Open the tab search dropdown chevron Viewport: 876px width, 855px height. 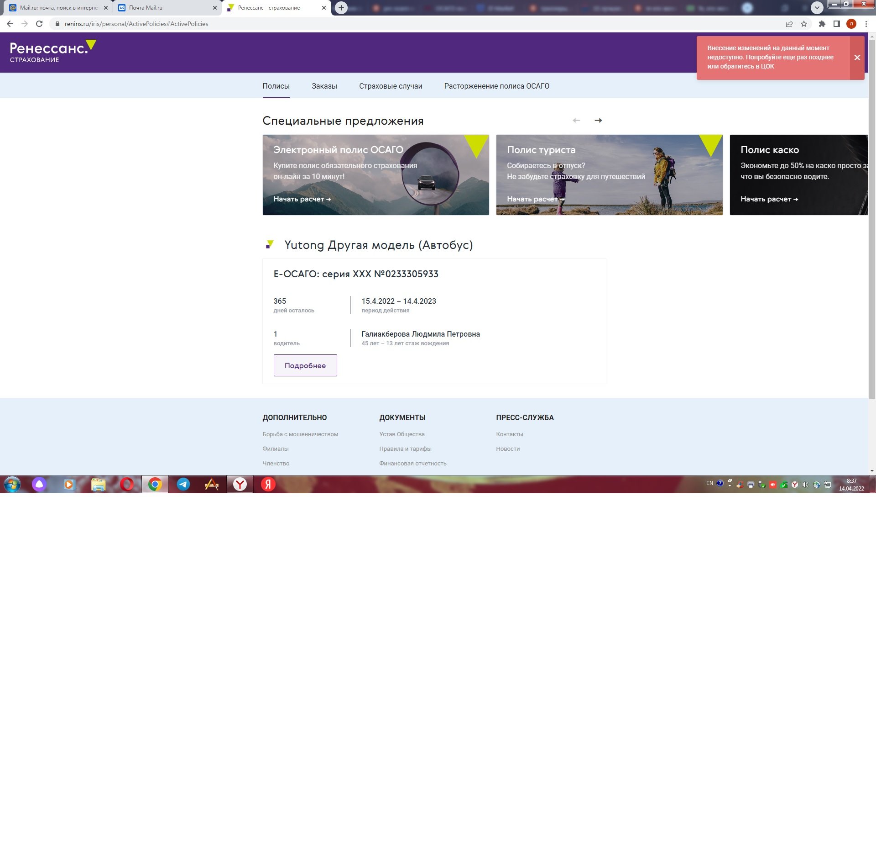[x=817, y=7]
